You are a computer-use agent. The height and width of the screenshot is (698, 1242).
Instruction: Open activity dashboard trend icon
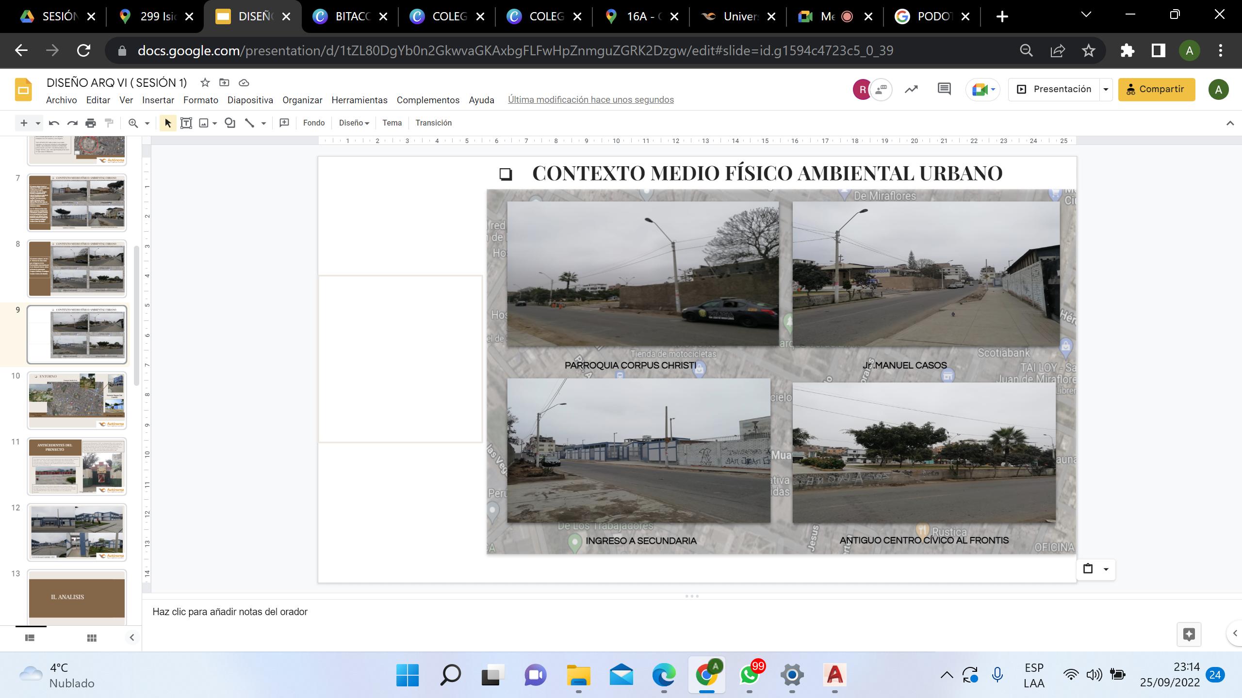[x=911, y=89]
